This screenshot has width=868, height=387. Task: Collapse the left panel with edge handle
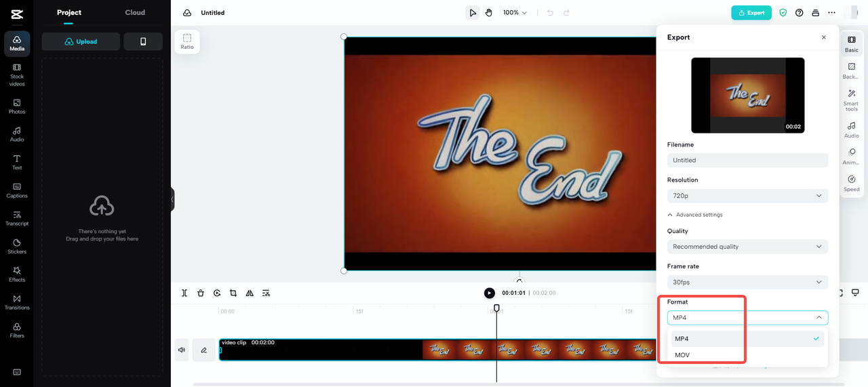coord(172,199)
